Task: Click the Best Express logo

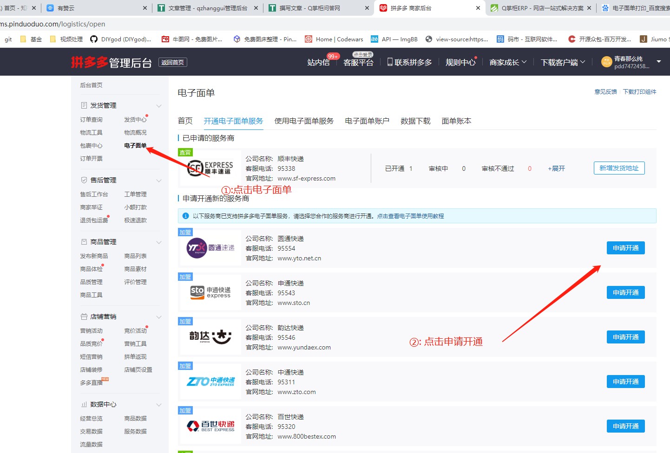Action: pyautogui.click(x=210, y=426)
